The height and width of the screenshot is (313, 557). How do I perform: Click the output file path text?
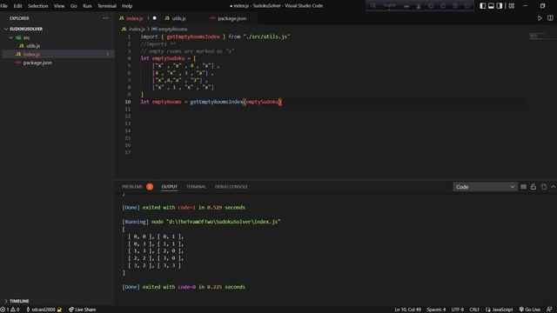[223, 222]
